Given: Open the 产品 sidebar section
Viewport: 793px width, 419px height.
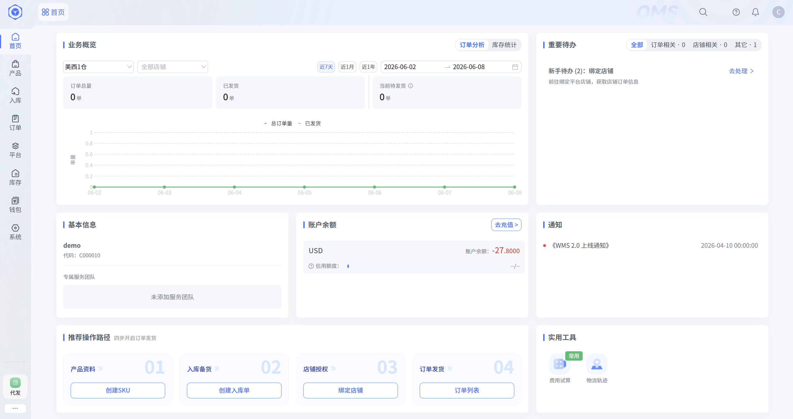Looking at the screenshot, I should 15,68.
